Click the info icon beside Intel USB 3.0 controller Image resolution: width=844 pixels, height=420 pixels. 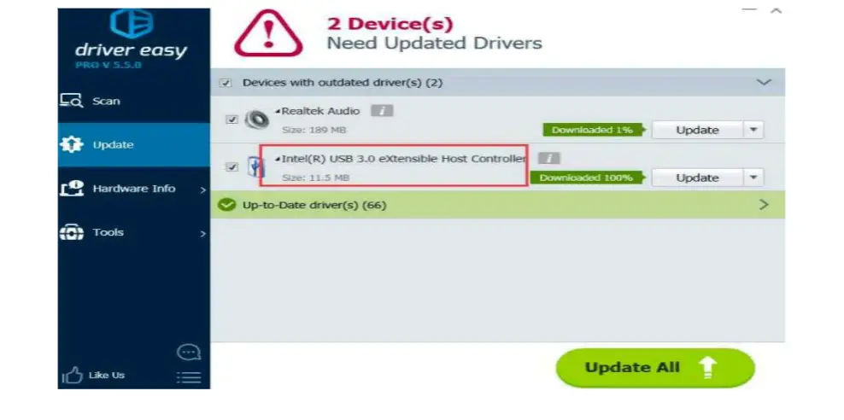pyautogui.click(x=549, y=158)
